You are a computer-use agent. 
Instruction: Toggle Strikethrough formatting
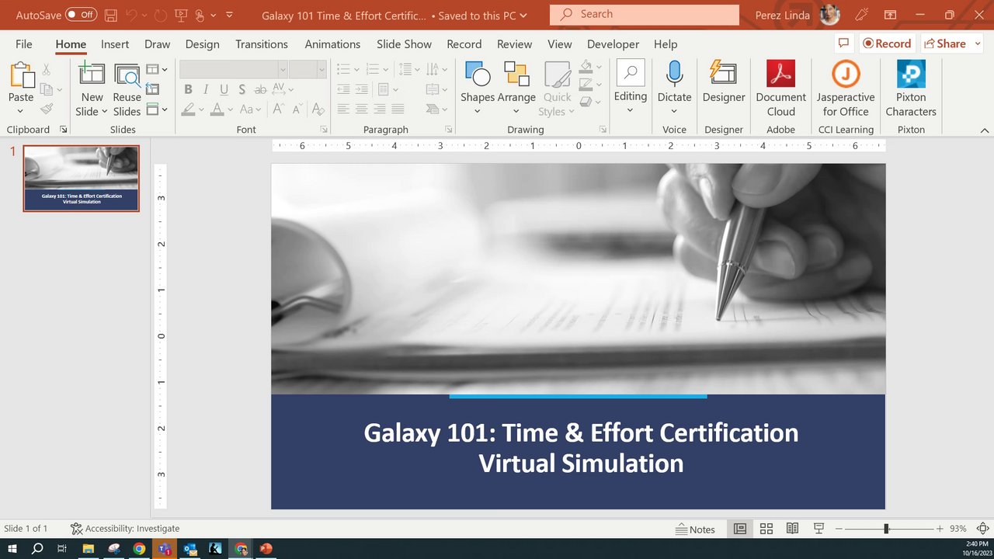(261, 89)
